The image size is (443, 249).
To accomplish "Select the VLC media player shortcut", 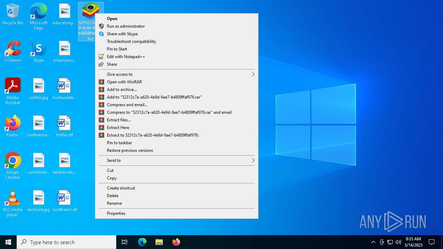I will (13, 203).
